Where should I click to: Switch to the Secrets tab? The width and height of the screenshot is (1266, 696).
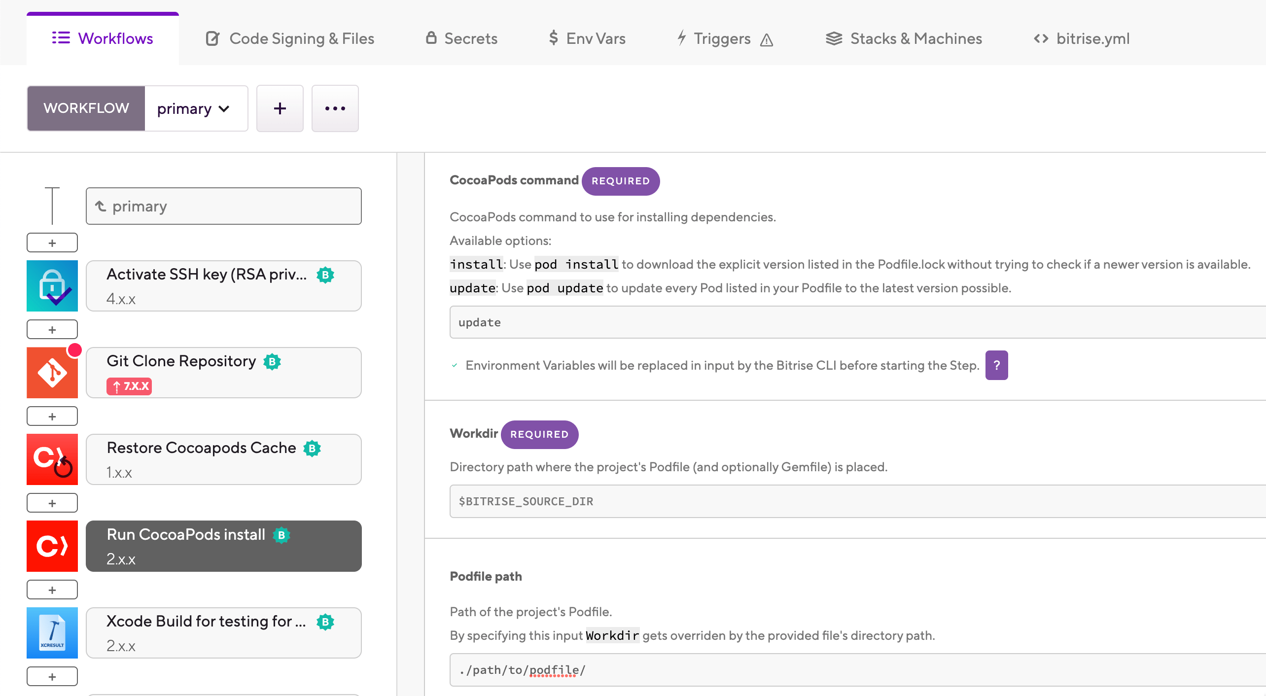tap(461, 38)
